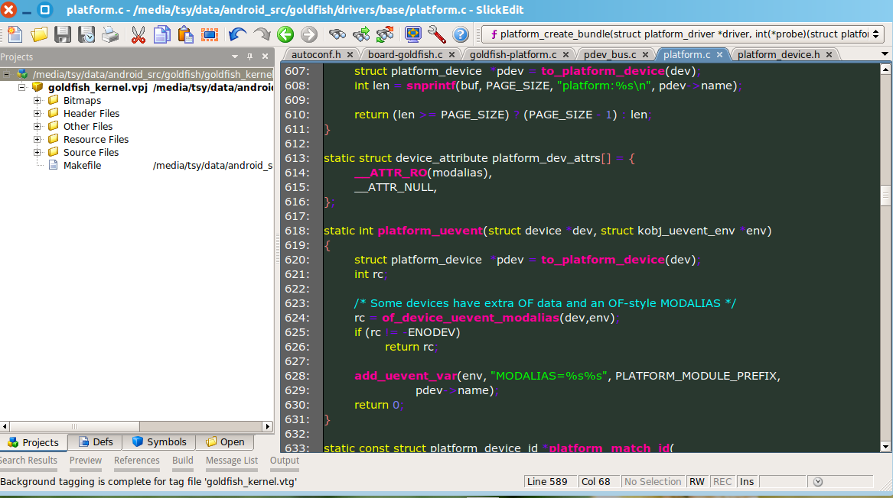This screenshot has width=893, height=498.
Task: Close the Projects tool window
Action: [265, 57]
